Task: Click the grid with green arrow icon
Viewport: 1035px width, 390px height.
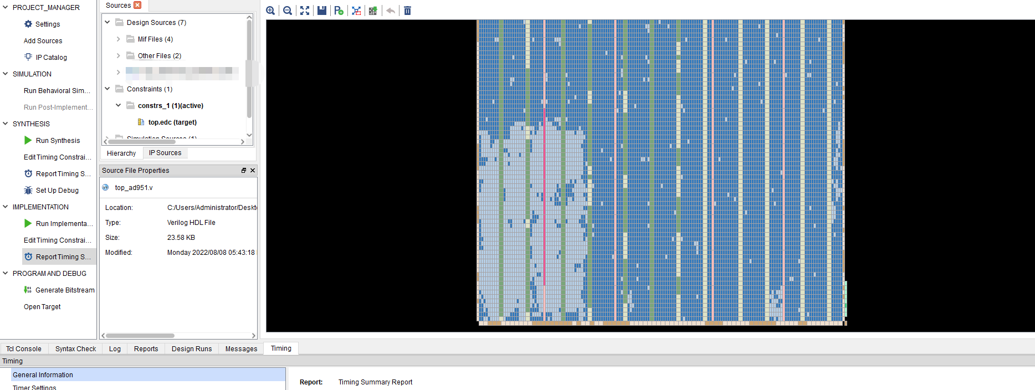Action: pyautogui.click(x=373, y=11)
